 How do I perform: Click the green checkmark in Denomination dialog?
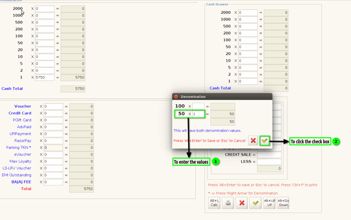[264, 141]
